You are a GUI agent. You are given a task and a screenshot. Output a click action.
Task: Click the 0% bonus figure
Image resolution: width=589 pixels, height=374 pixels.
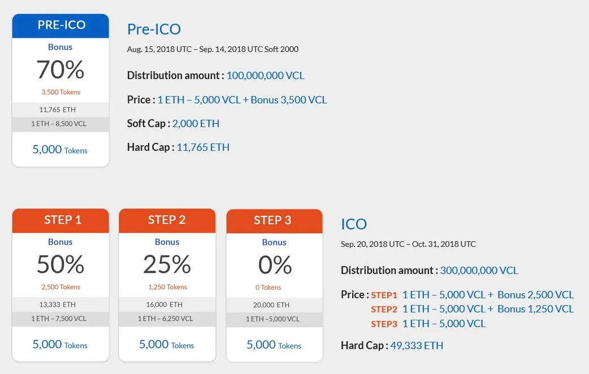coord(275,265)
